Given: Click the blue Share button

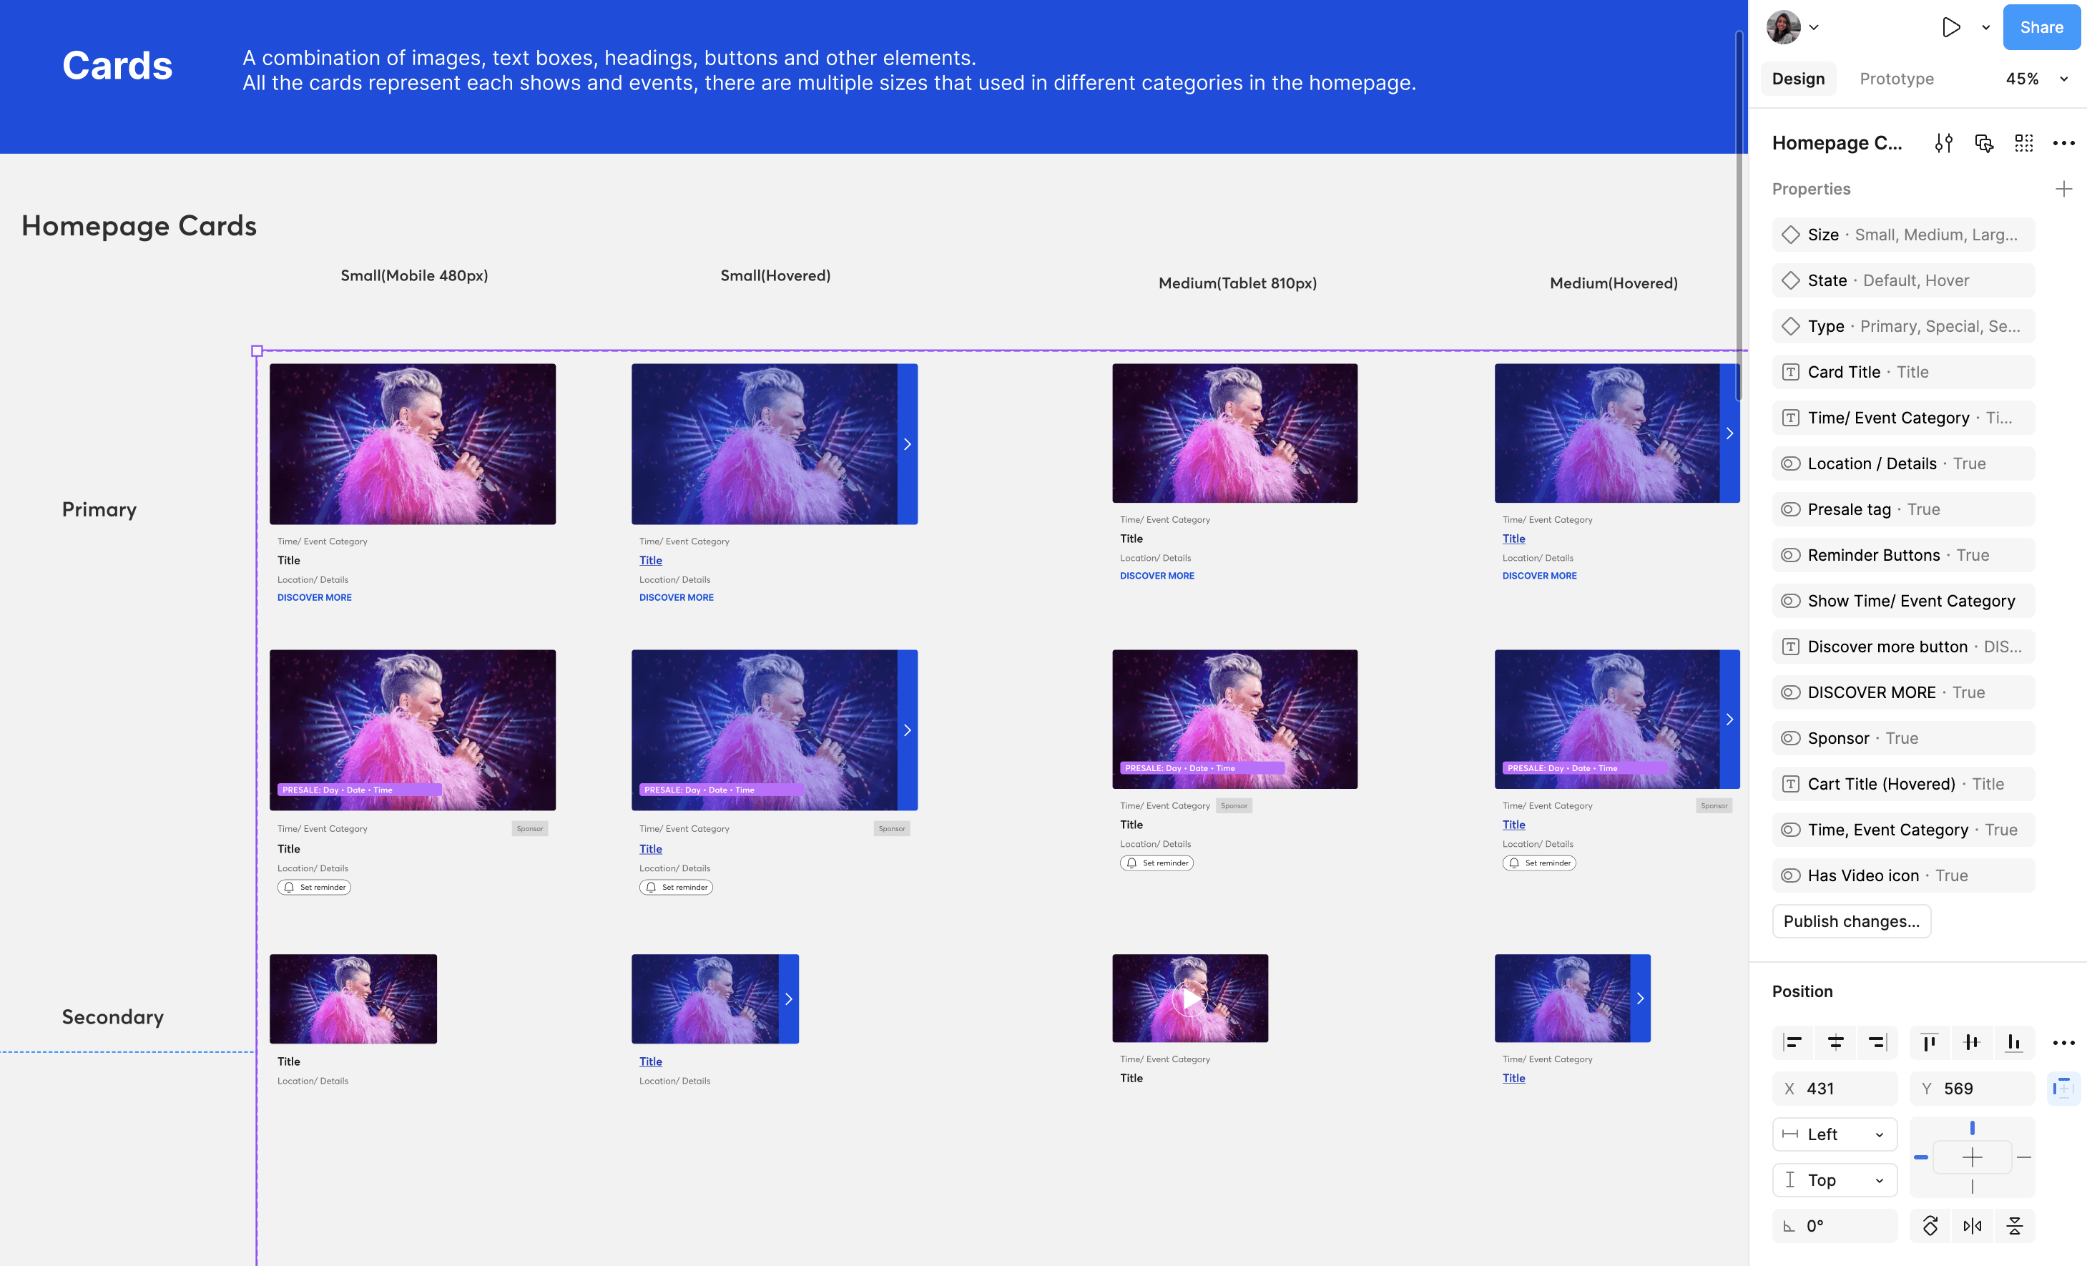Looking at the screenshot, I should point(2041,27).
